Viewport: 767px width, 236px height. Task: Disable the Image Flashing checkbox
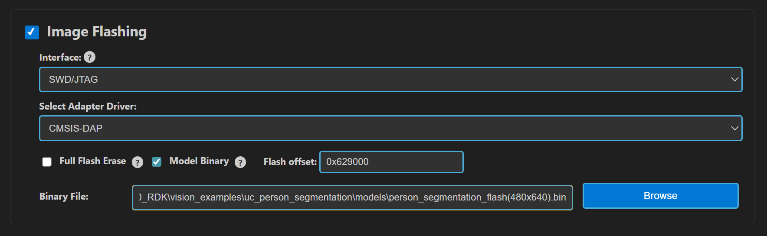tap(32, 32)
